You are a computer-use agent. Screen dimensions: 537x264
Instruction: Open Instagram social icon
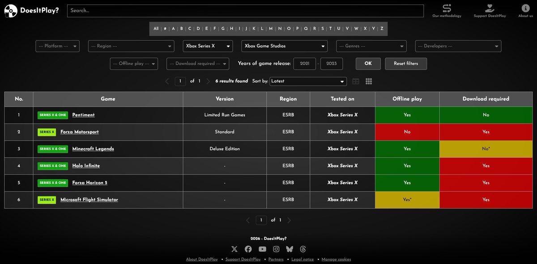[x=276, y=249]
